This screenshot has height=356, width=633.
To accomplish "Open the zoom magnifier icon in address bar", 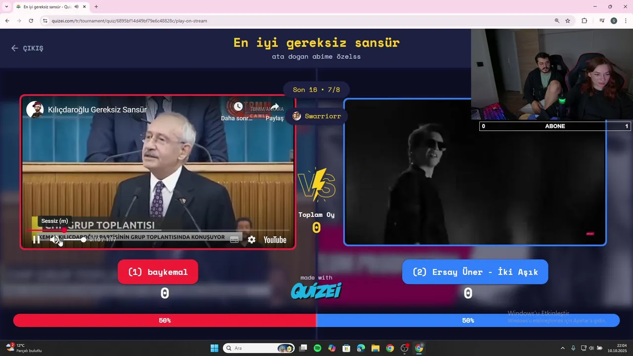I will pos(557,21).
